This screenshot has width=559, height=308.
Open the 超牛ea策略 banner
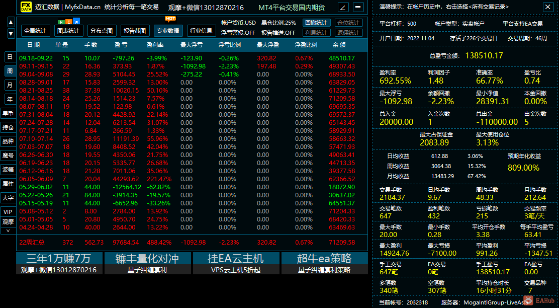(324, 263)
